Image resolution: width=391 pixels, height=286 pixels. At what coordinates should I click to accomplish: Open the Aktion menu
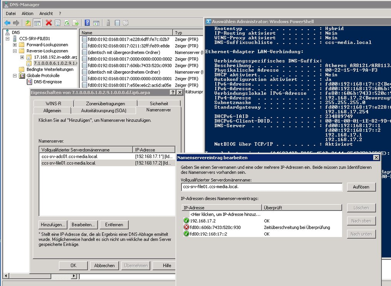28,13
